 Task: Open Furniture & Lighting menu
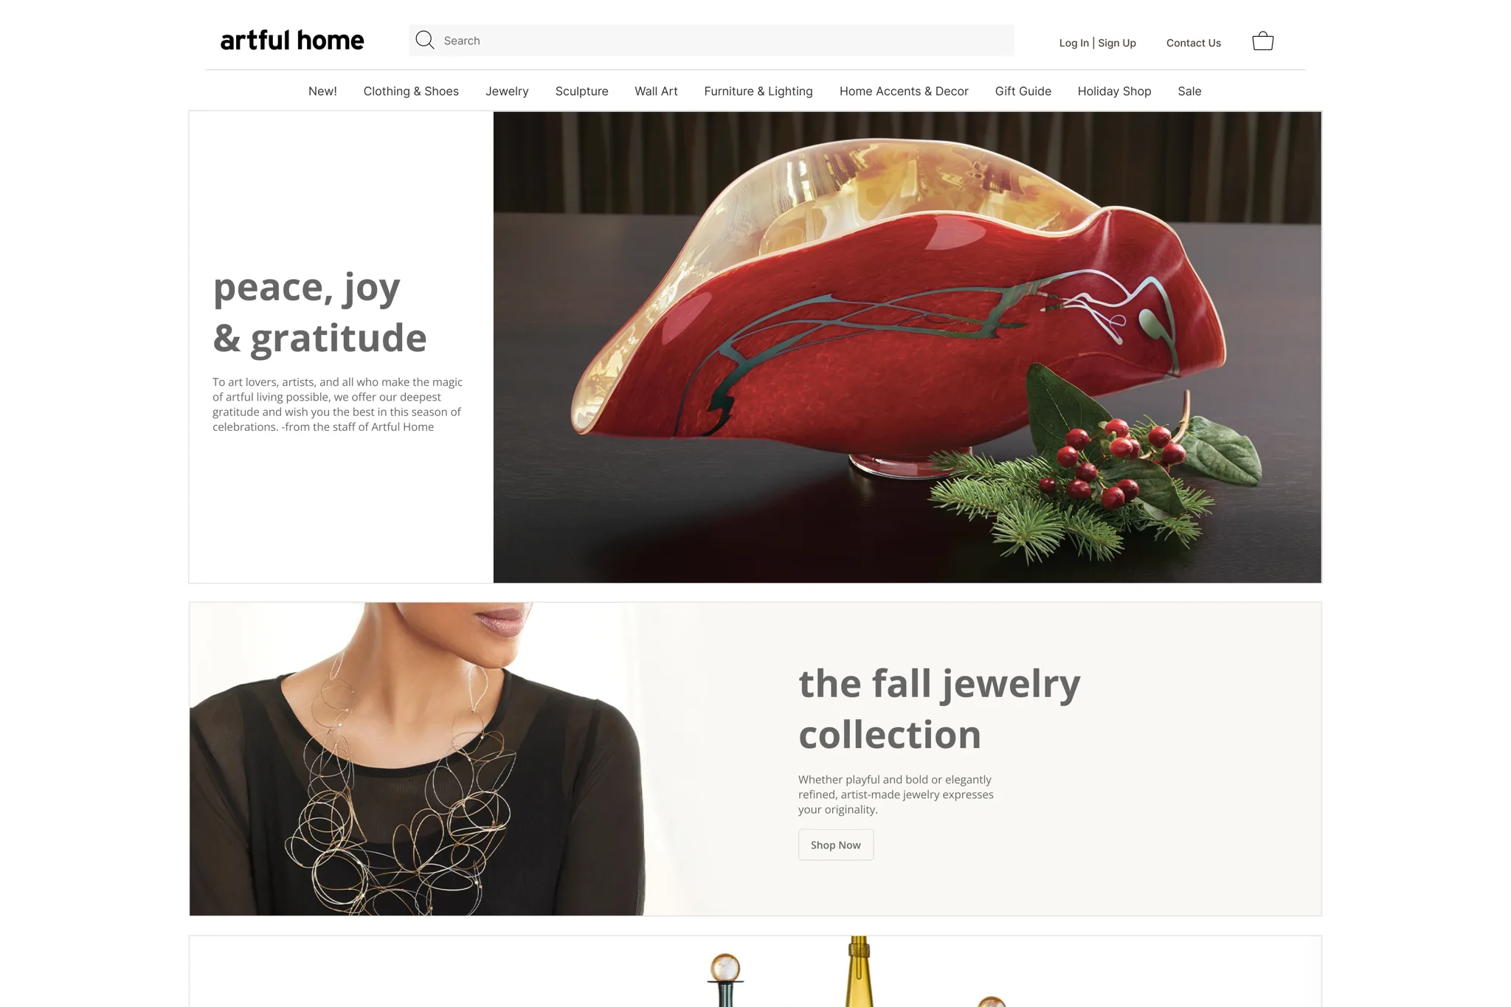click(x=758, y=91)
